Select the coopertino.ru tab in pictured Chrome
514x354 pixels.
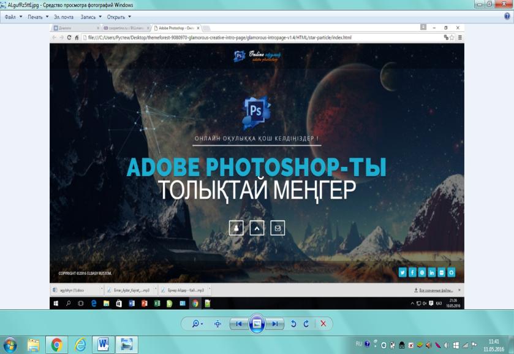pyautogui.click(x=126, y=28)
